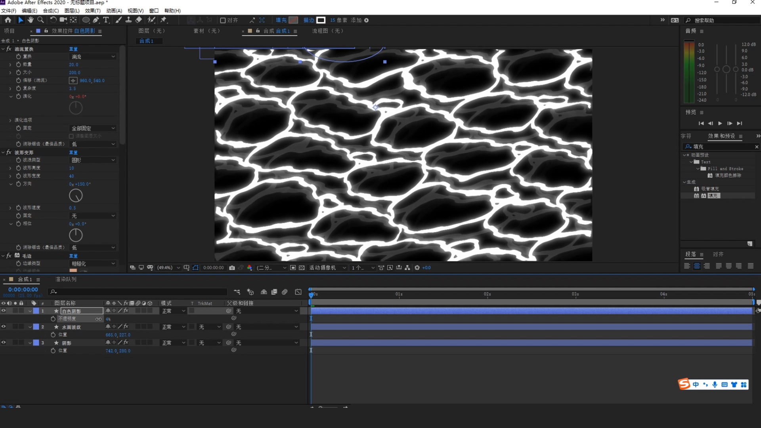Click the snapshot camera icon in viewer

(232, 268)
